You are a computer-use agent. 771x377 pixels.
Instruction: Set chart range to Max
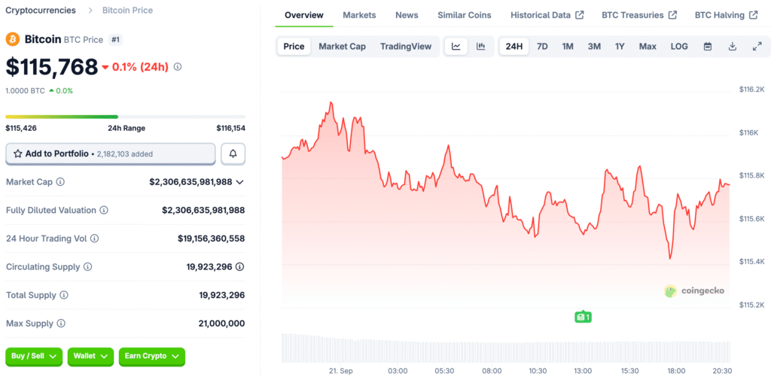[x=648, y=47]
